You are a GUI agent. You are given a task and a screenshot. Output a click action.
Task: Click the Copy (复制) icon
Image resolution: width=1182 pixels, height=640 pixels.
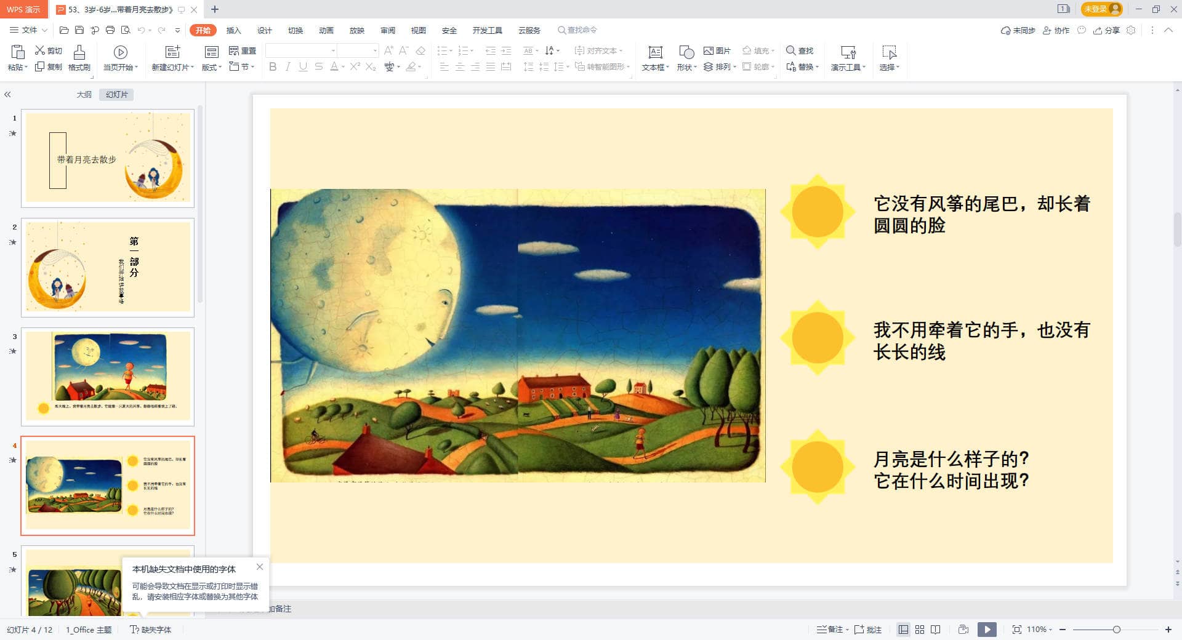pos(40,66)
